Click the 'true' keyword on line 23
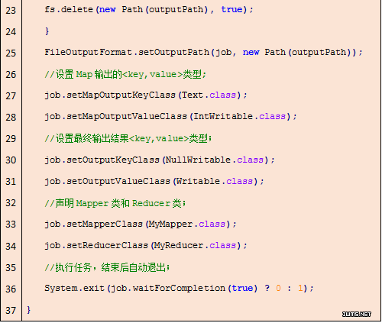Viewport: 382px width, 323px height. point(231,9)
